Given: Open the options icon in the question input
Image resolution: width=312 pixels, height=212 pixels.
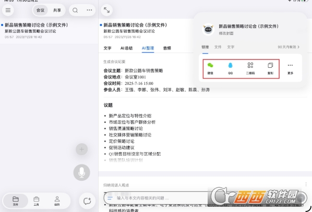Looking at the screenshot, I should coord(110,198).
